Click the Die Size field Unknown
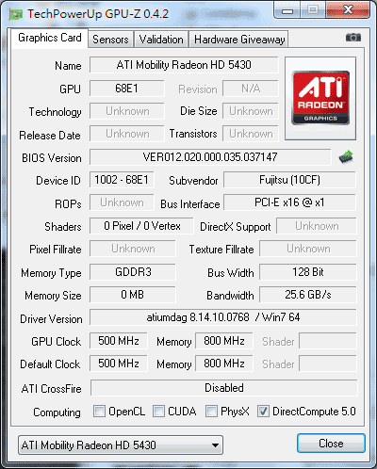Viewport: 377px width, 469px height. point(251,111)
